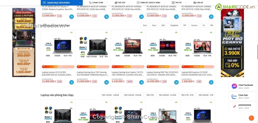Click the 14.500.000 đ MSI Thin price
The width and height of the screenshot is (258, 123).
point(154,81)
